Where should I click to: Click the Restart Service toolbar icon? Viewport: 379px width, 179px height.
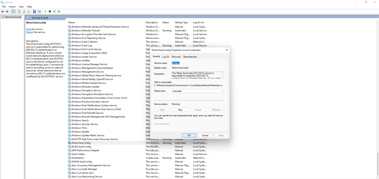click(59, 11)
